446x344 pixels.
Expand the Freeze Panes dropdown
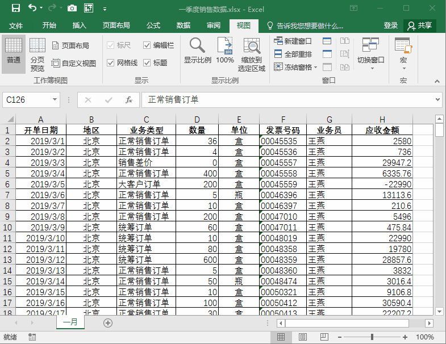pos(296,67)
